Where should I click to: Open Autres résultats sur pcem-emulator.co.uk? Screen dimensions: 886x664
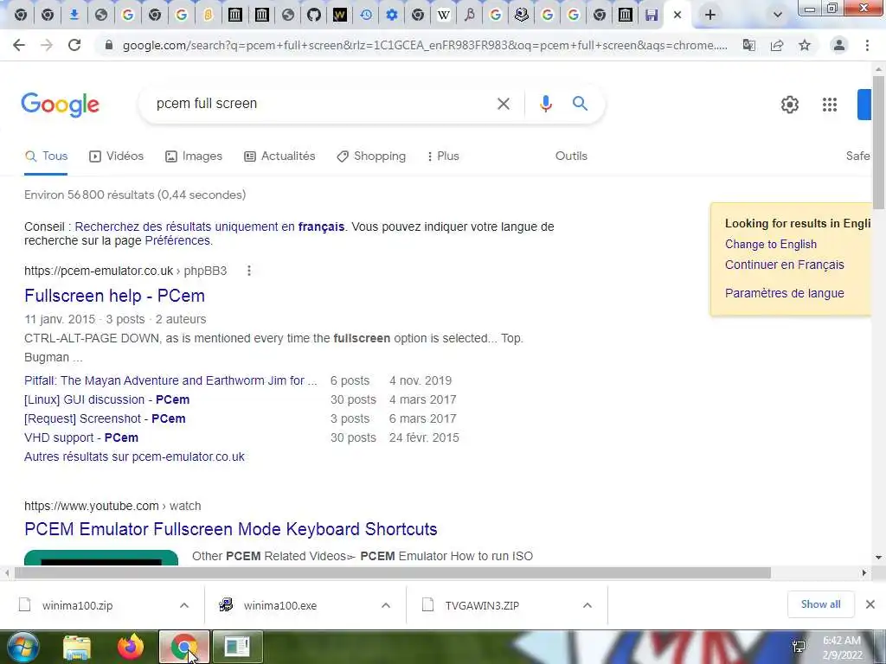tap(134, 456)
